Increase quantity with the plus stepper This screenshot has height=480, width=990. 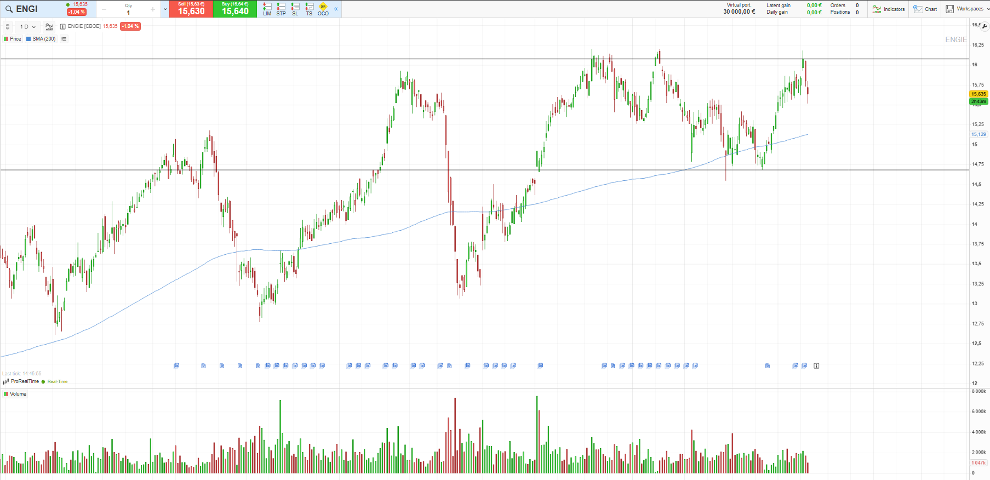pyautogui.click(x=152, y=9)
